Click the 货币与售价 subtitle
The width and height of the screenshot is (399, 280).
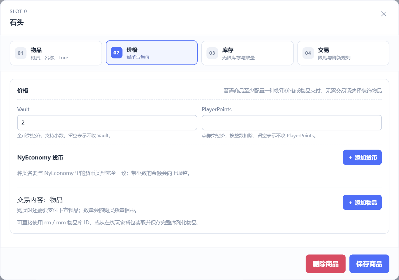[138, 57]
